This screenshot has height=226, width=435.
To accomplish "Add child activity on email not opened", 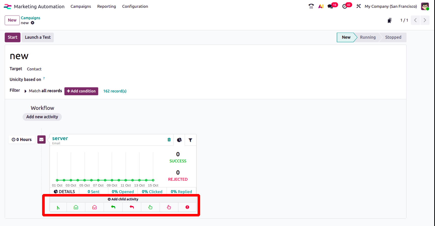I will pos(95,207).
